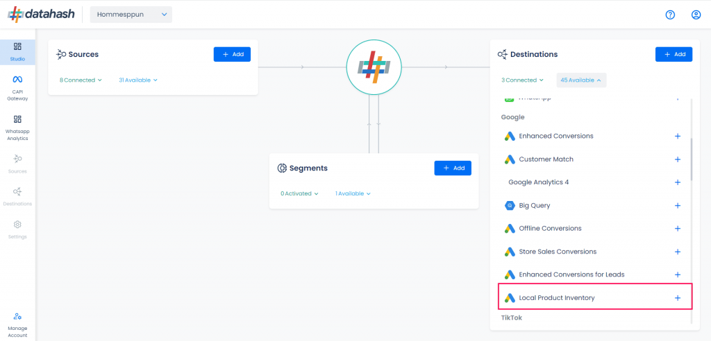Click the datahash logo

(42, 15)
